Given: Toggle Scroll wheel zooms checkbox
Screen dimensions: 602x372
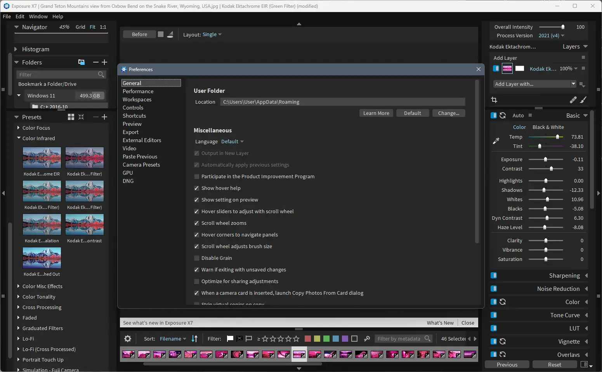Looking at the screenshot, I should 196,223.
